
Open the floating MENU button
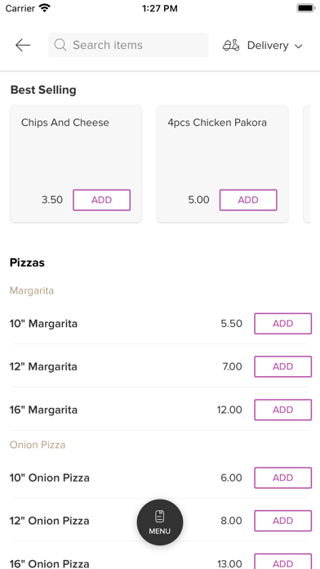tap(160, 522)
